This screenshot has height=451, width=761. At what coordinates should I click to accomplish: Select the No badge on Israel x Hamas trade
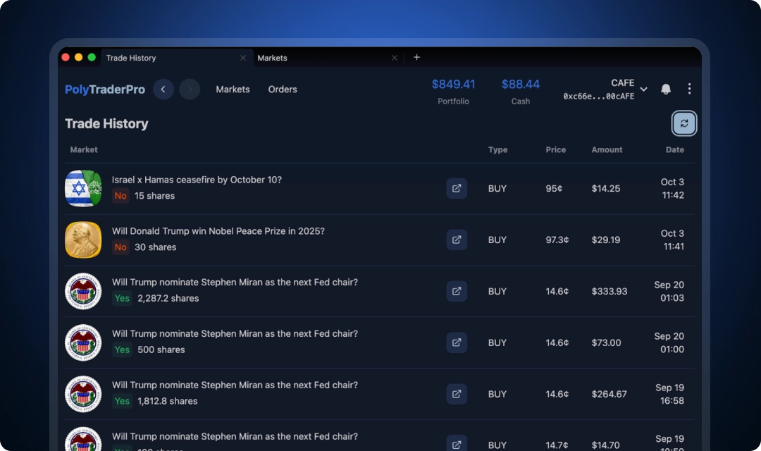tap(120, 196)
